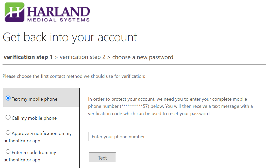Choose the Enter a code radio button
Viewport: 266px width, 168px height.
tap(8, 151)
